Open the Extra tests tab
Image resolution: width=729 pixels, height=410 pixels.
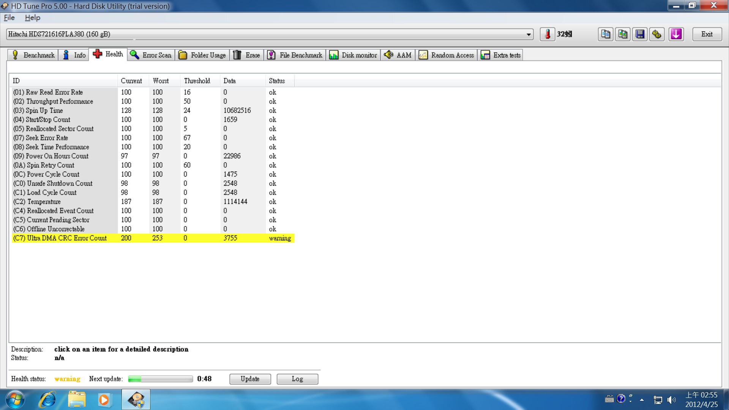(500, 55)
